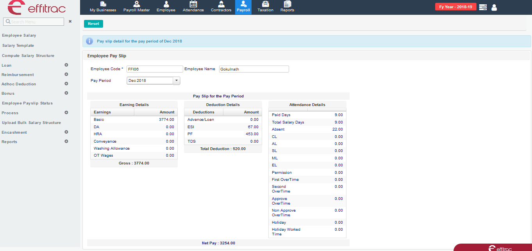Viewport: 532px width, 251px height.
Task: Open the Attendance calendar icon
Action: 193,4
